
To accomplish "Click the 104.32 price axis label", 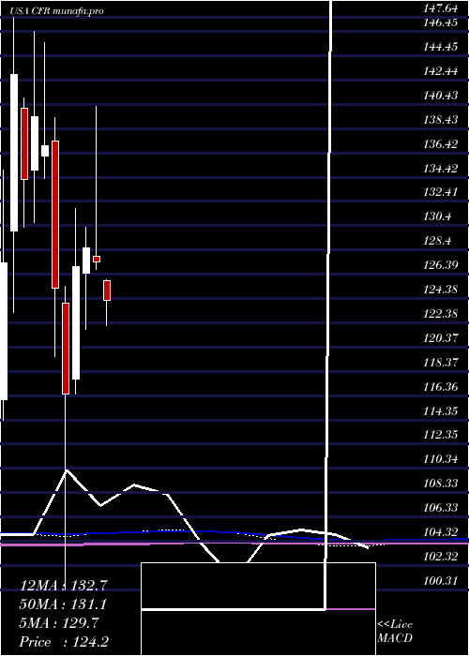I will [441, 532].
